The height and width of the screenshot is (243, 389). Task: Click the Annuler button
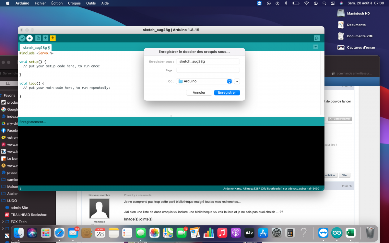(199, 93)
